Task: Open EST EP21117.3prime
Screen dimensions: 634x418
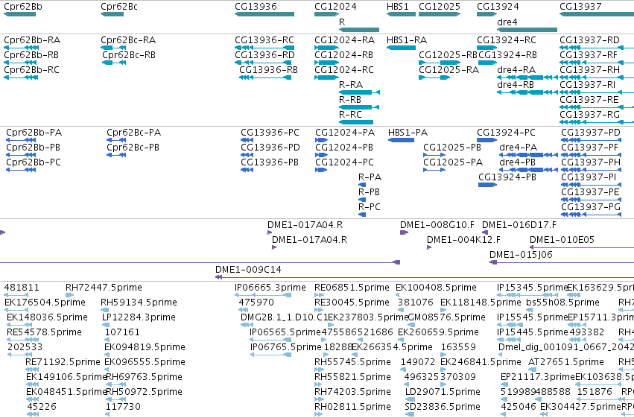Action: click(x=538, y=378)
